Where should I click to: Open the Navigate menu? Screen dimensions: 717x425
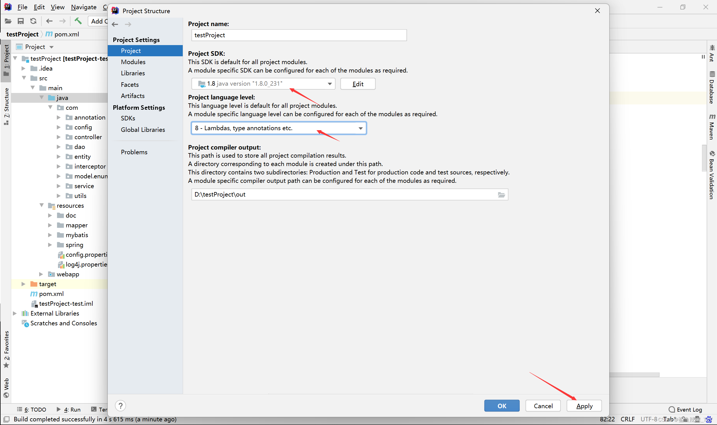[84, 7]
